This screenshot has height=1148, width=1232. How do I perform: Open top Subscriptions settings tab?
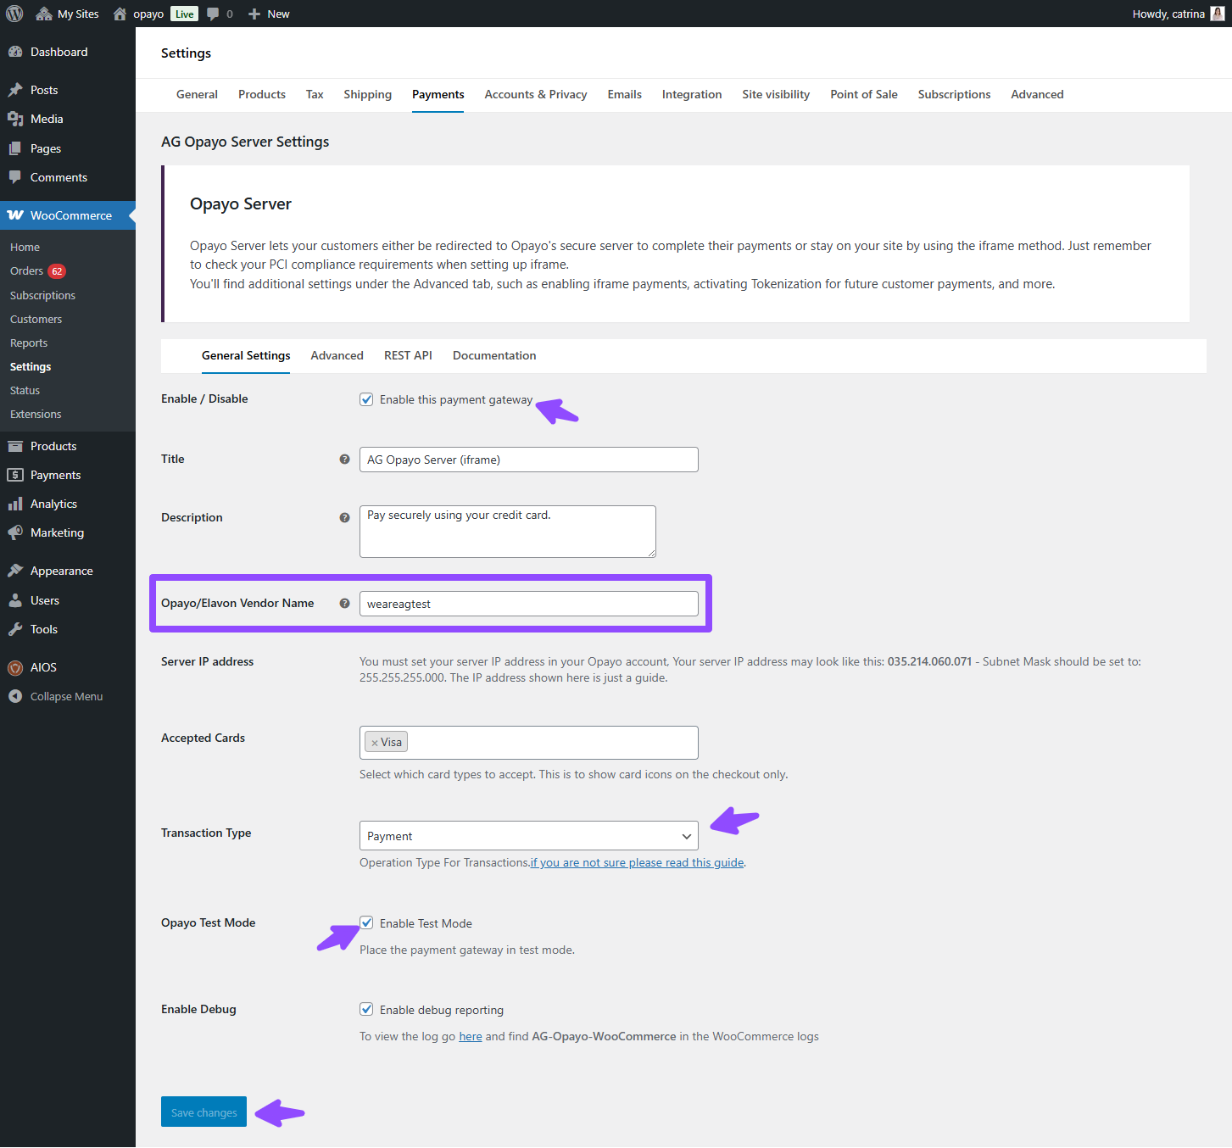[x=954, y=94]
